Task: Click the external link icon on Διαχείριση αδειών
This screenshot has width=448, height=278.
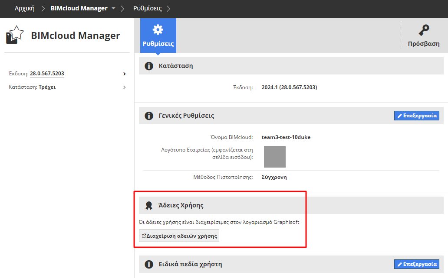Action: point(144,236)
